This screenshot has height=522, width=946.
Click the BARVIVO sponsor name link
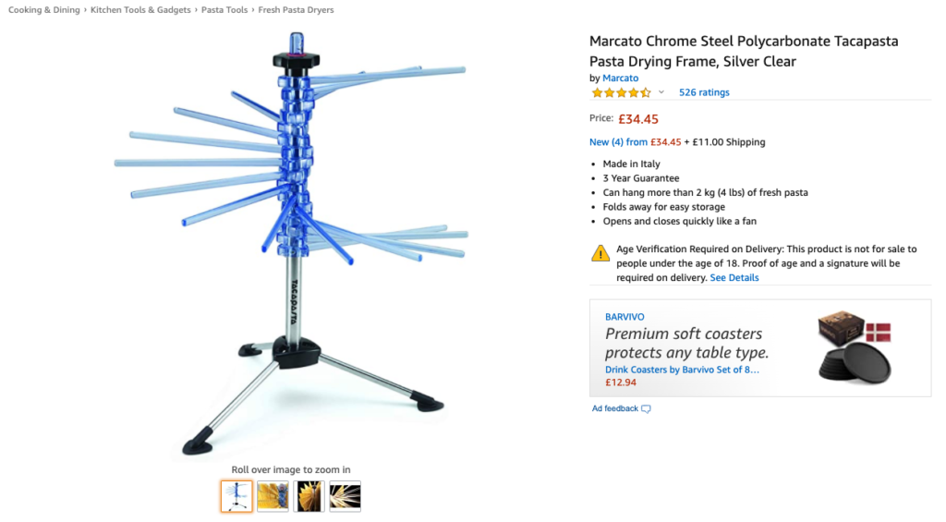[x=625, y=317]
